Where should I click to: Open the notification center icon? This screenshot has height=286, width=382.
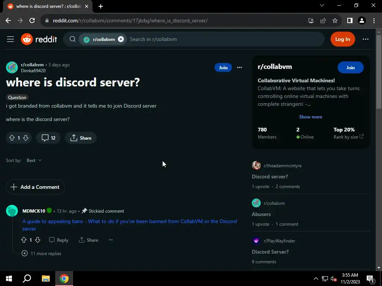click(x=370, y=279)
